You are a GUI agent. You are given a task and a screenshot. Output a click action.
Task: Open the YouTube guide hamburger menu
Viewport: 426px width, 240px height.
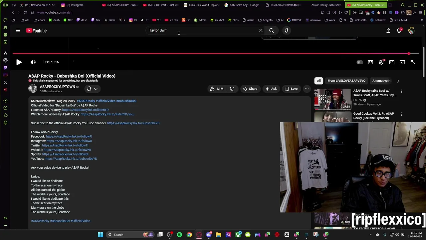pos(18,30)
